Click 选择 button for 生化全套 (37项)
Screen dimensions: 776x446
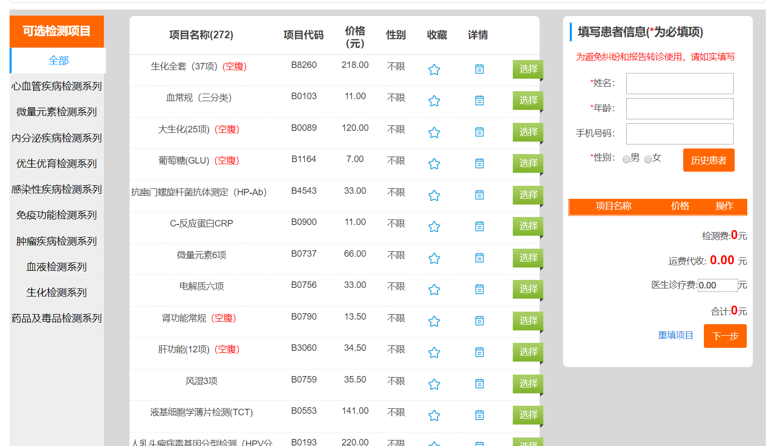[528, 69]
